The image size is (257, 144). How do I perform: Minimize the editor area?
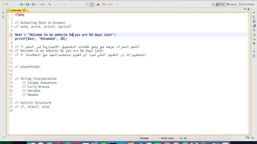245,9
